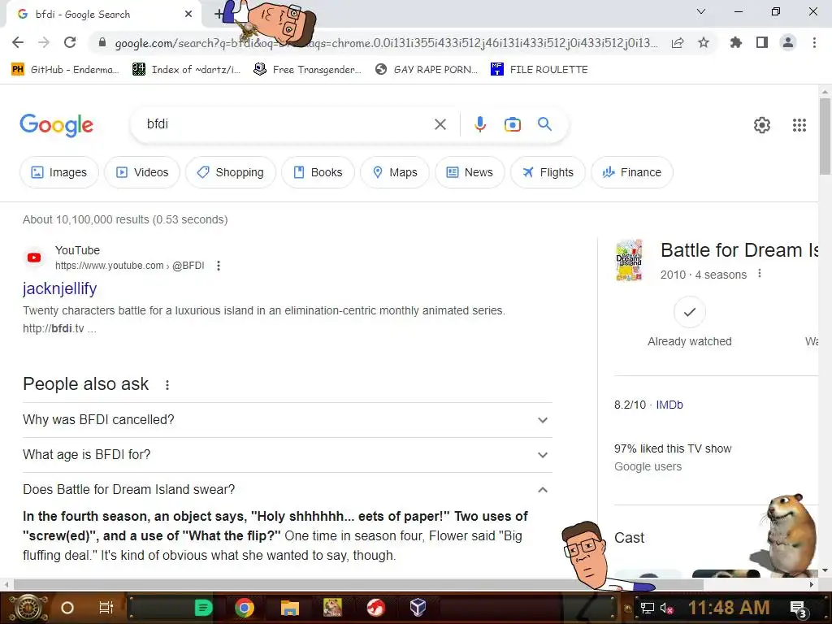Bookmark this page with the star icon
This screenshot has width=832, height=624.
coord(704,42)
